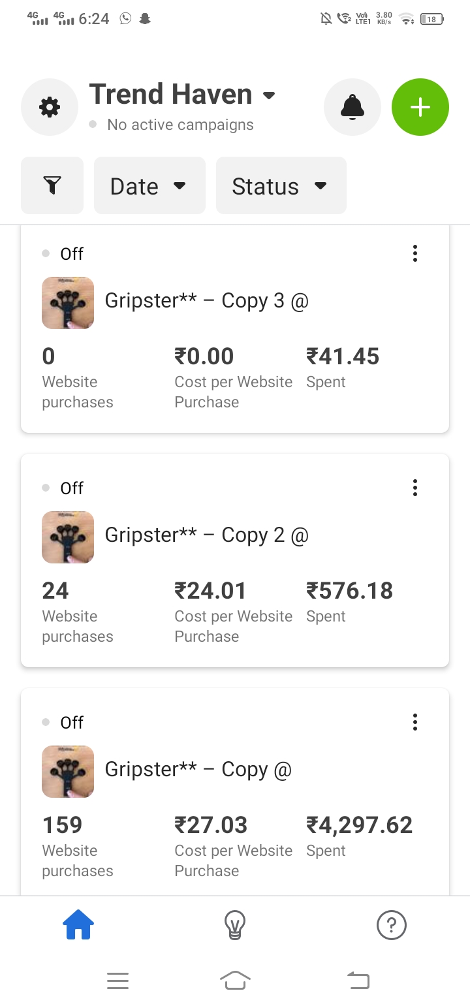Open the funnel filter options

(x=52, y=186)
